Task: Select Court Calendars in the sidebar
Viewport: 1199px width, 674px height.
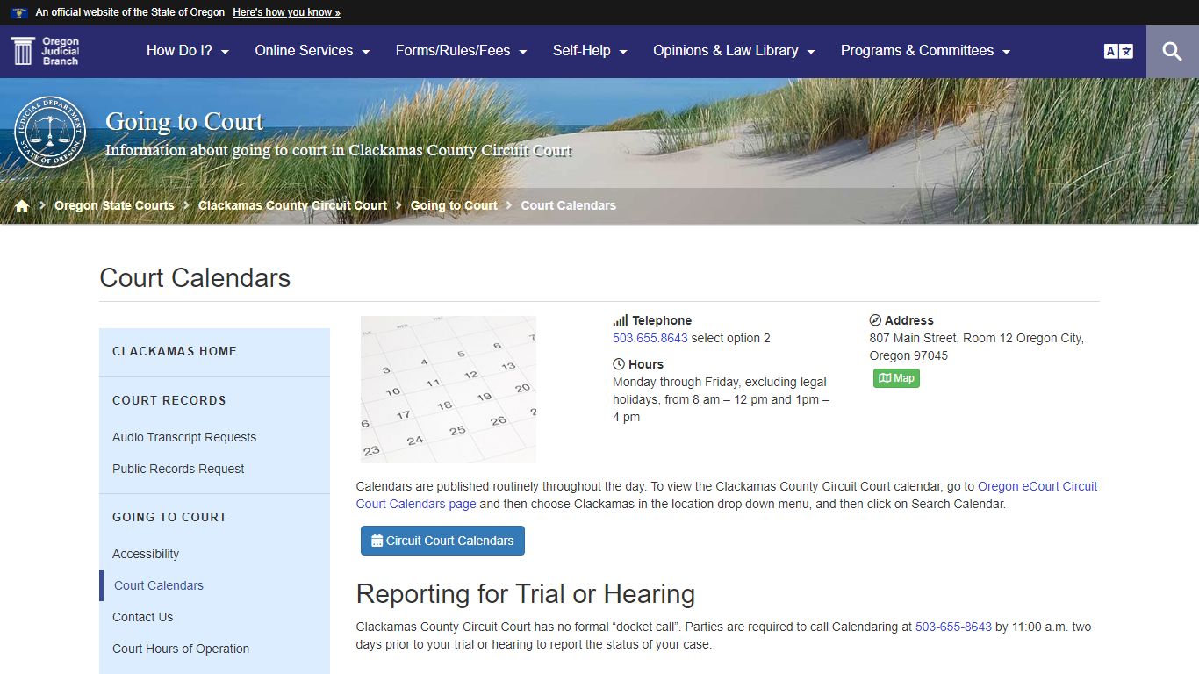Action: pos(159,585)
